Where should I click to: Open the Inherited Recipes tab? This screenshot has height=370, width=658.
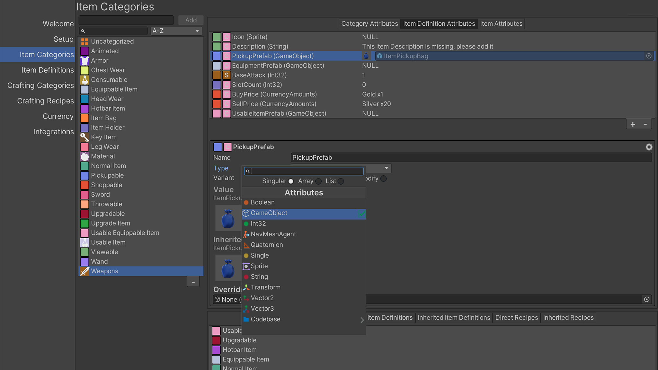point(568,318)
